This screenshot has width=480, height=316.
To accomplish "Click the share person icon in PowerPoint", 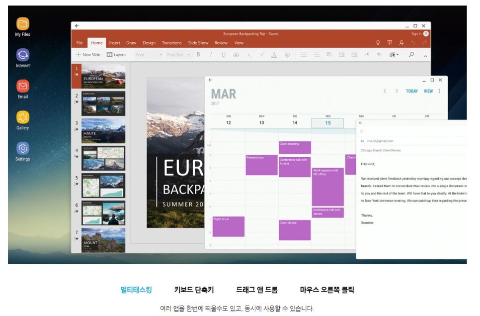I will tap(401, 43).
